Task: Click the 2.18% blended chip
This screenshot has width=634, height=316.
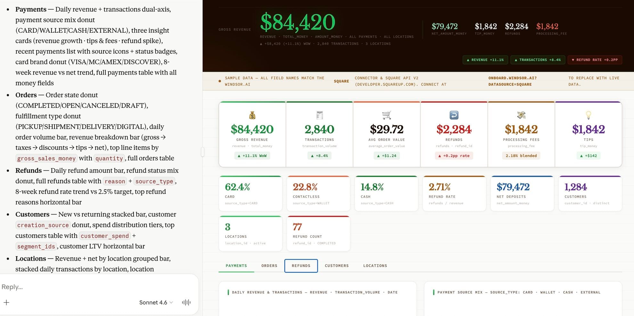Action: coord(521,156)
